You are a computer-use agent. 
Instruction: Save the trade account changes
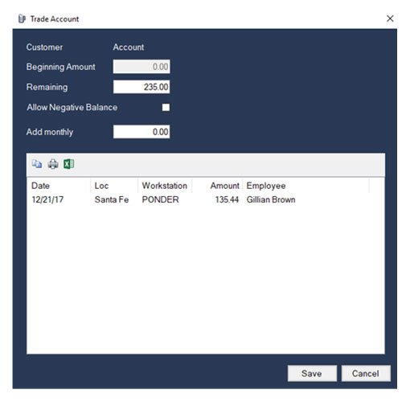pyautogui.click(x=312, y=373)
